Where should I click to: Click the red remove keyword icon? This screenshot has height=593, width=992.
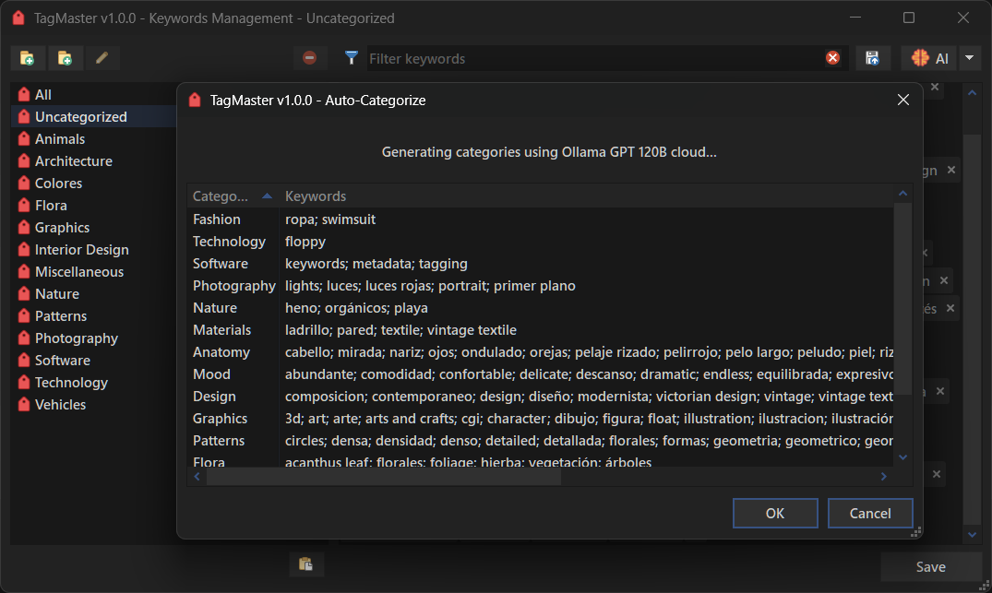pos(310,58)
